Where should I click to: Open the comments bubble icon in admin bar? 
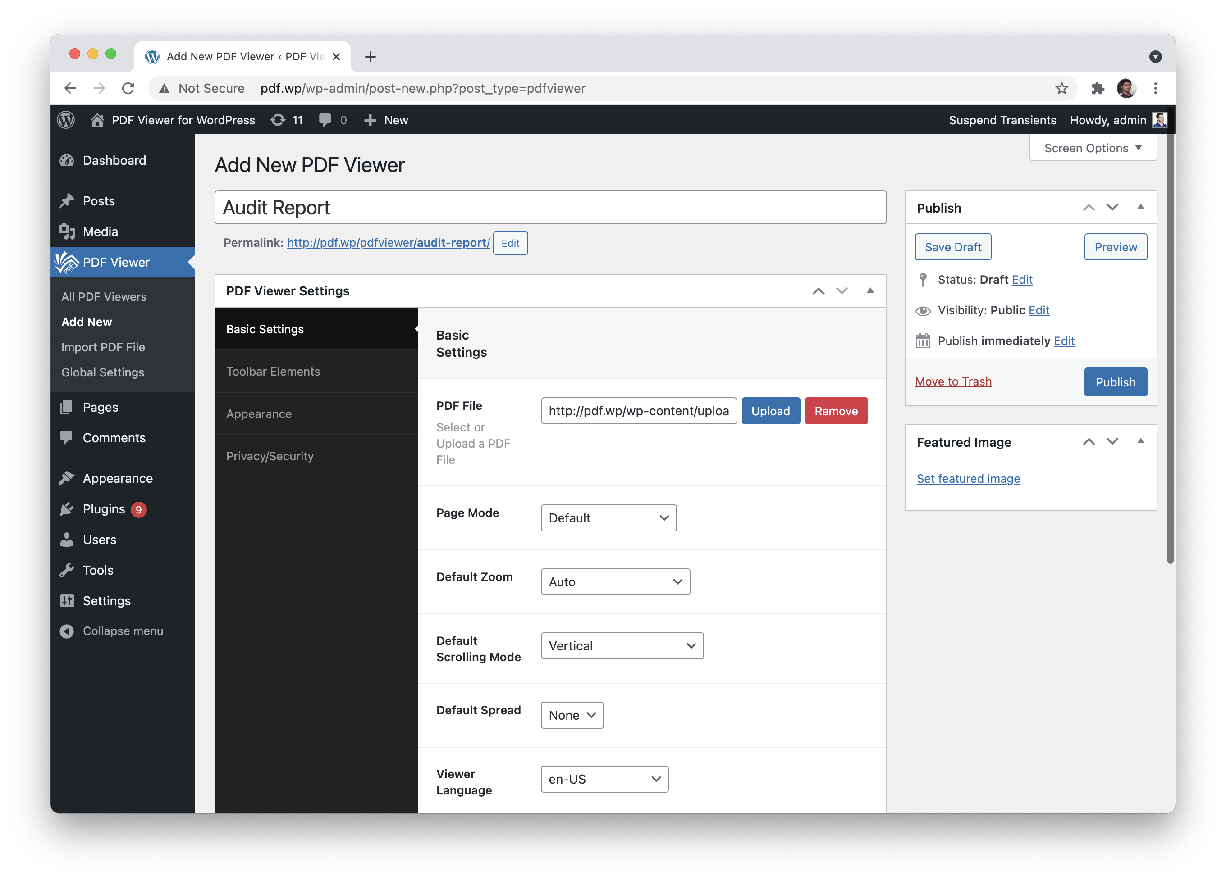pyautogui.click(x=325, y=120)
